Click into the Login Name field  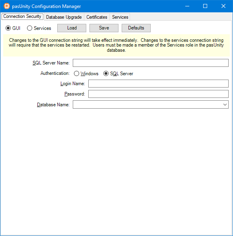tap(158, 84)
